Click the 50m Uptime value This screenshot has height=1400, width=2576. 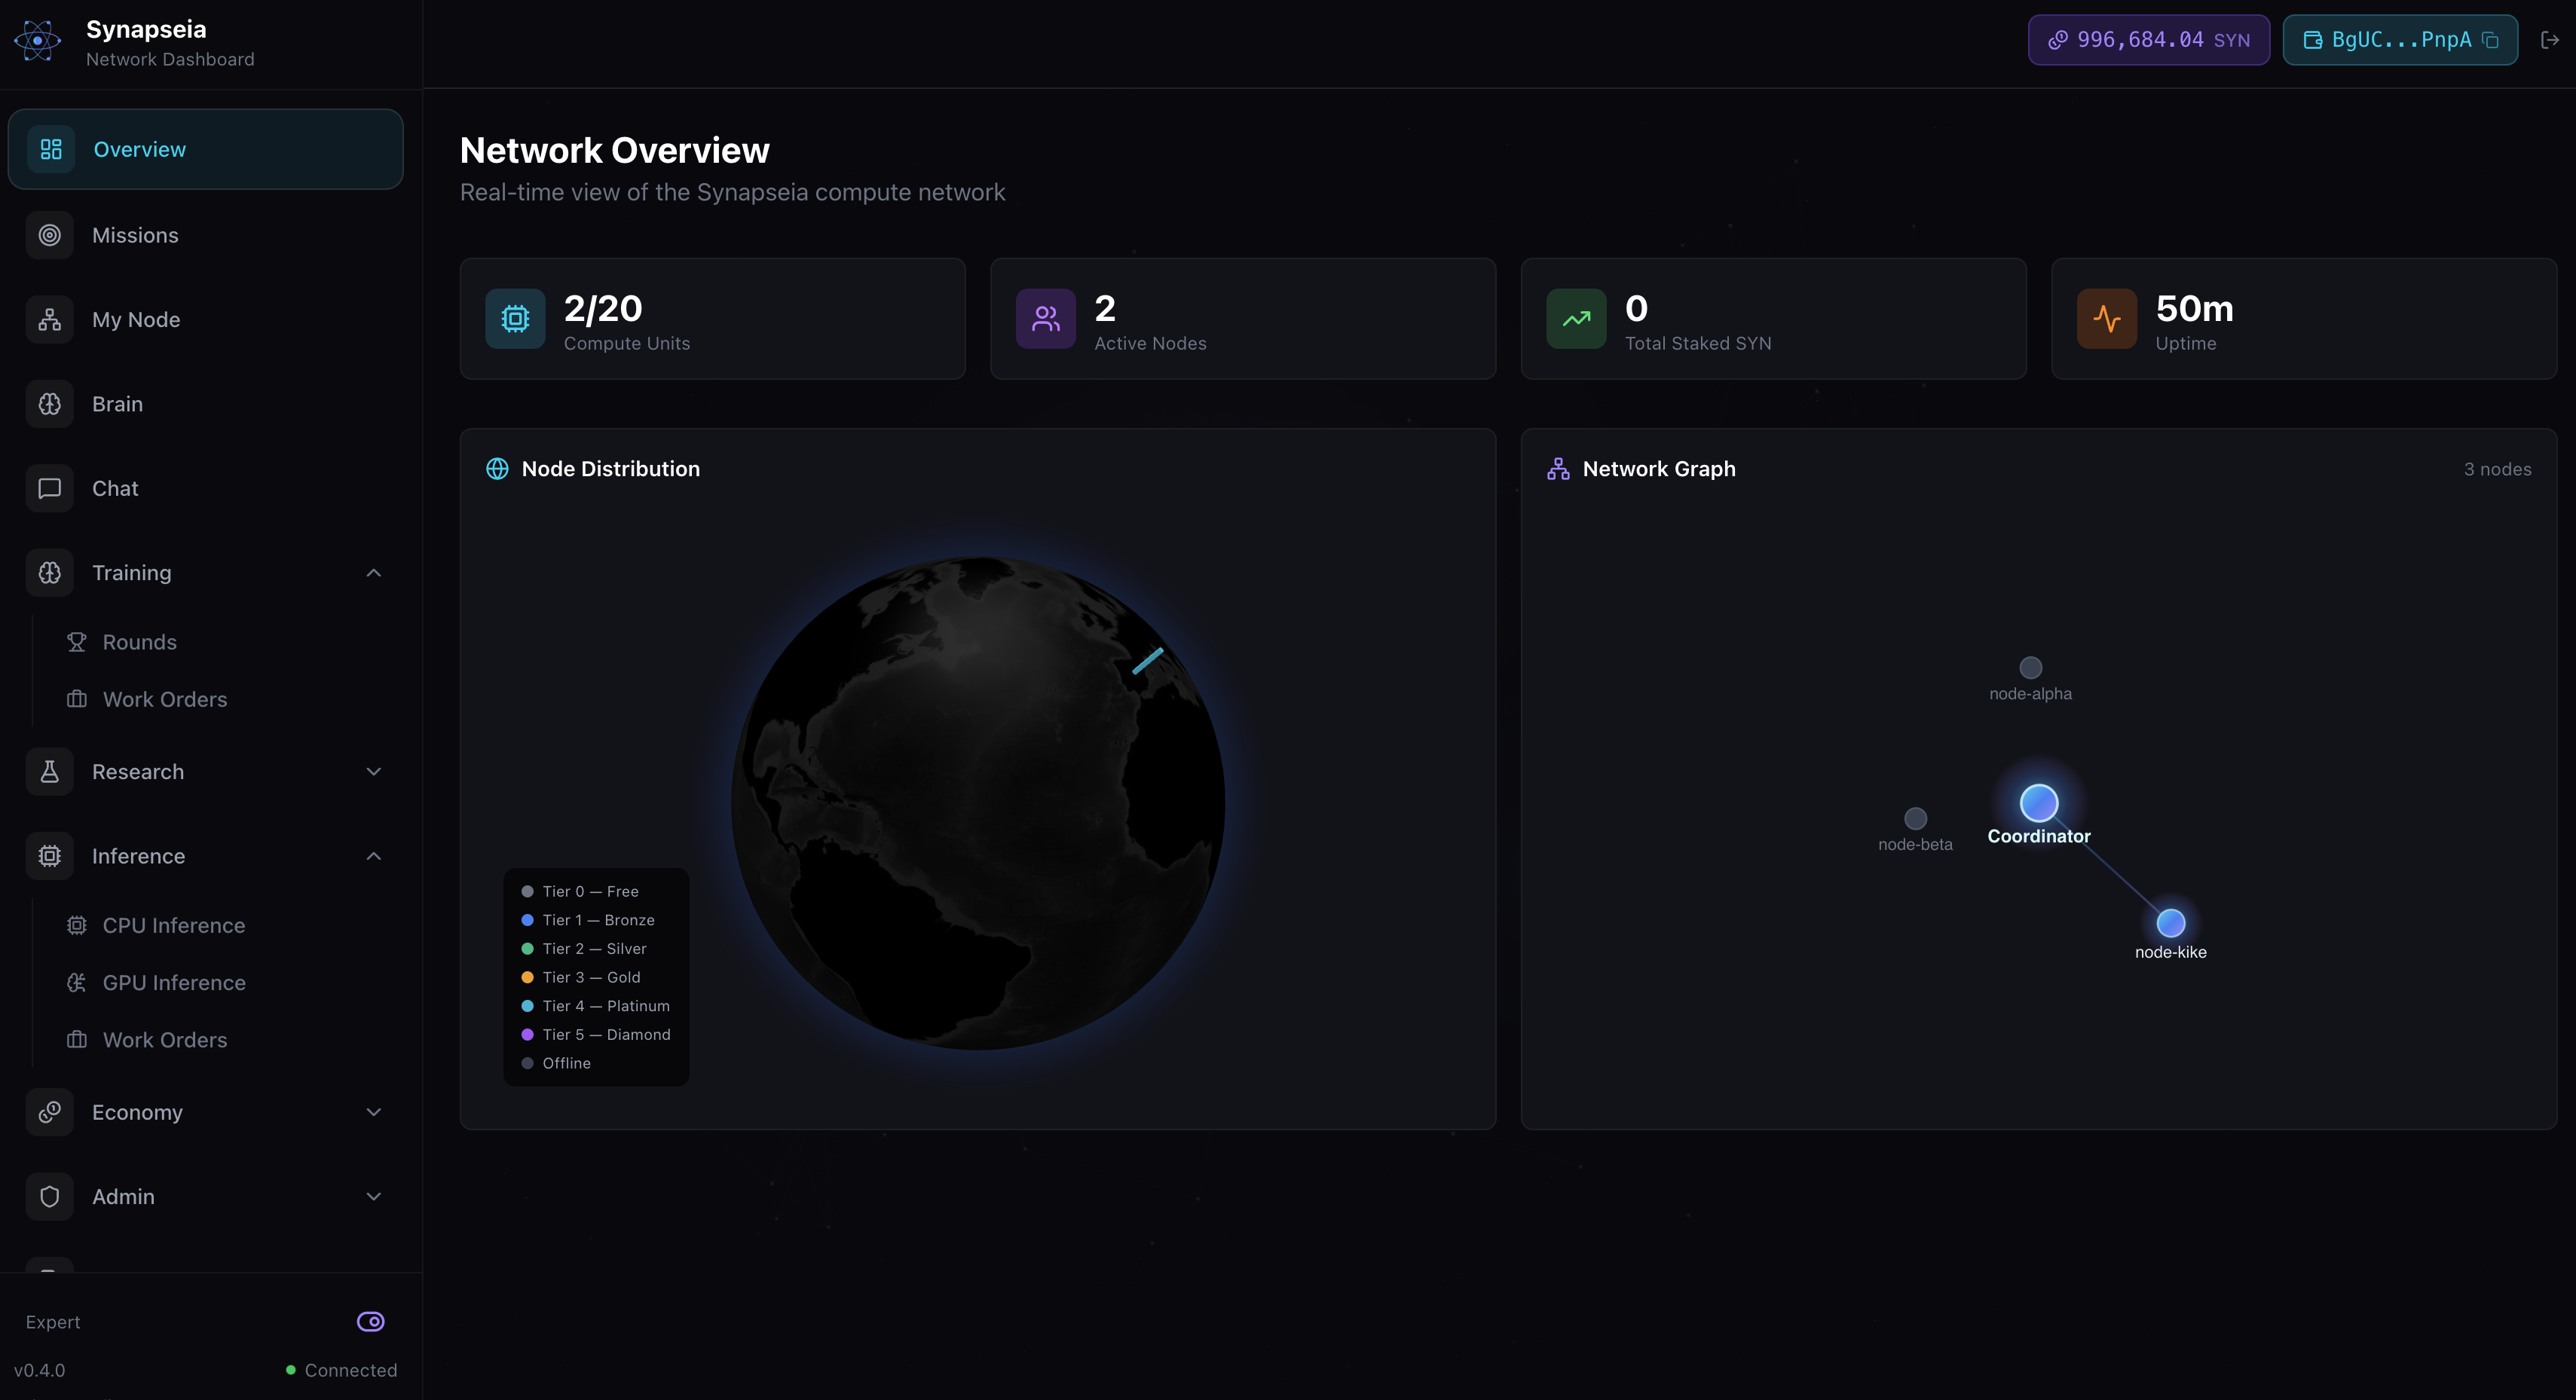click(2194, 308)
